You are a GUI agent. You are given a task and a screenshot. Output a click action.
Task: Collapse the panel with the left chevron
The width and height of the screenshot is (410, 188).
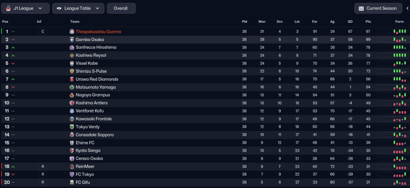(x=408, y=8)
